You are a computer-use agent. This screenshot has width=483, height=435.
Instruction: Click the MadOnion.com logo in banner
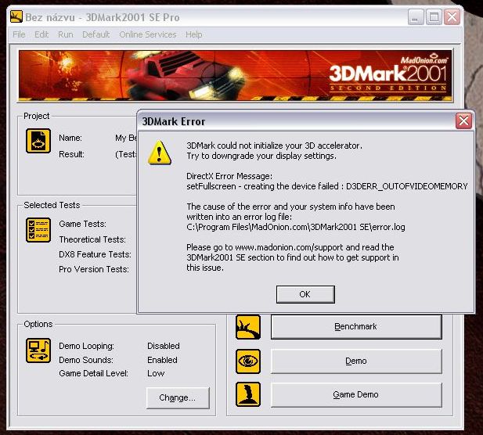point(424,59)
